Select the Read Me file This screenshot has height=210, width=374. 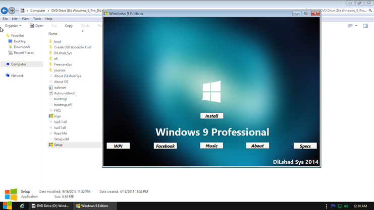click(61, 133)
